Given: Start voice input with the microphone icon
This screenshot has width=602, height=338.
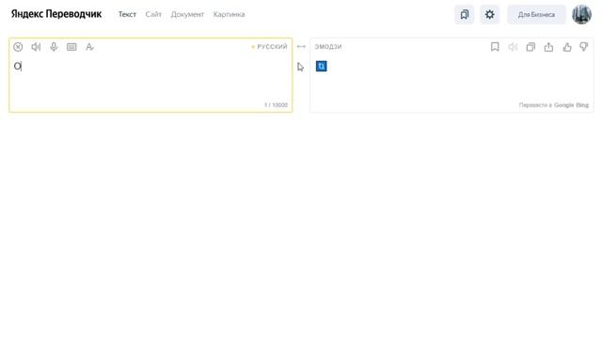Looking at the screenshot, I should click(54, 47).
